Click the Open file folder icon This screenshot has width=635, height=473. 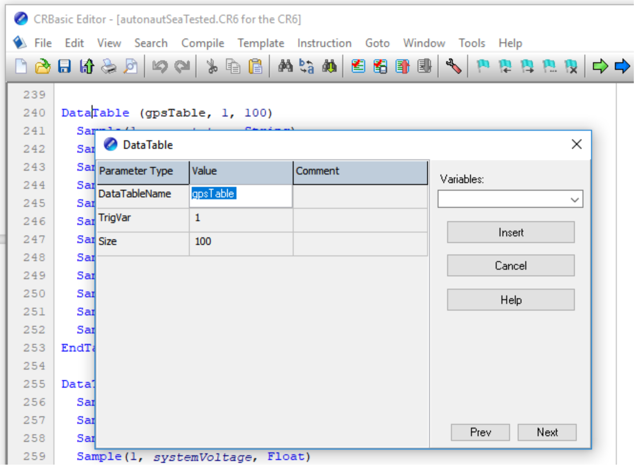click(x=43, y=67)
